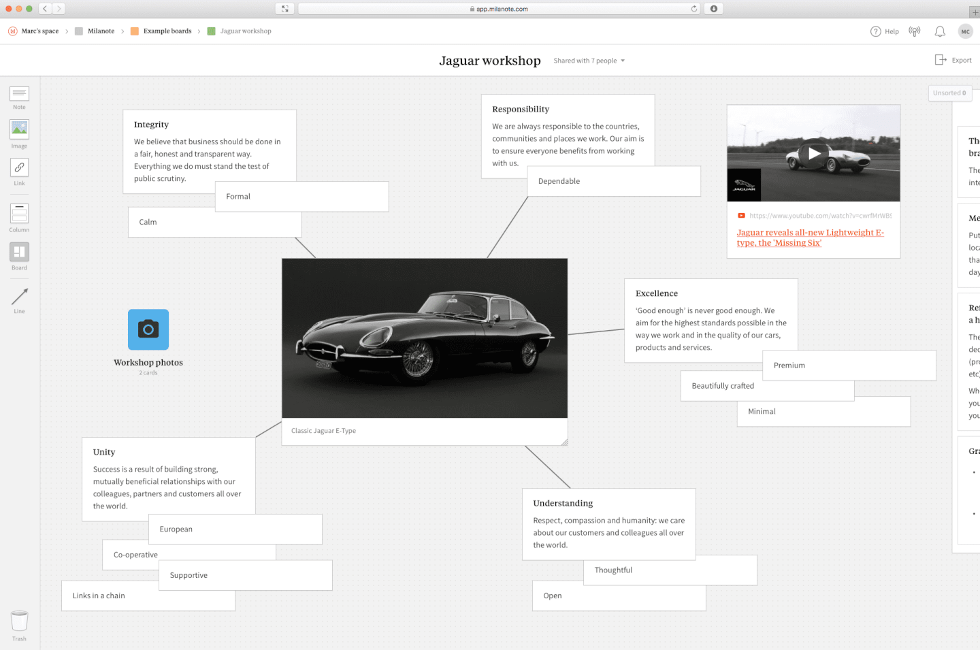Open the Workshop photos board icon
The width and height of the screenshot is (980, 650).
coord(148,329)
